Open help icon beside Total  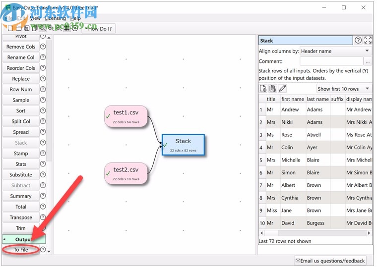43,207
